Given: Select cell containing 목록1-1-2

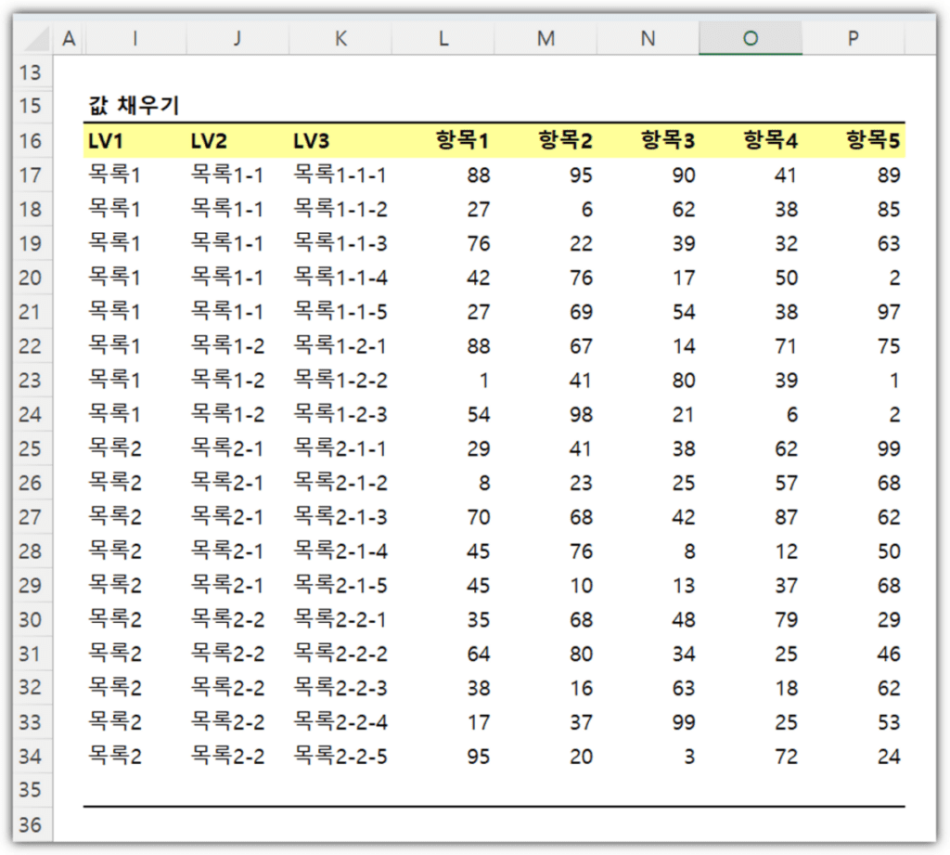Looking at the screenshot, I should pyautogui.click(x=340, y=209).
